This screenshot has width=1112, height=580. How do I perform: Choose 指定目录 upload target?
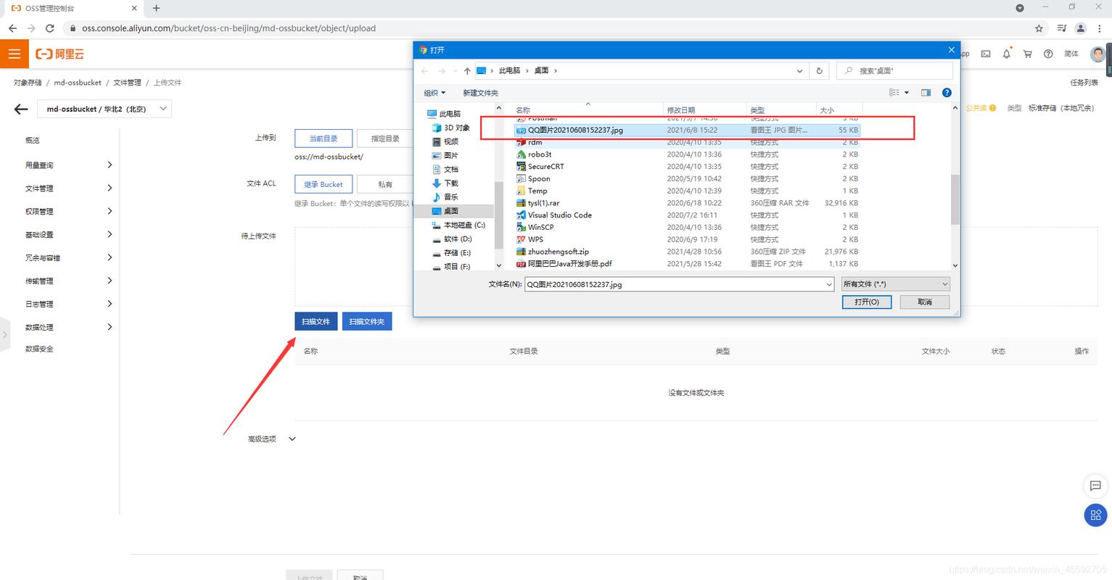coord(385,138)
